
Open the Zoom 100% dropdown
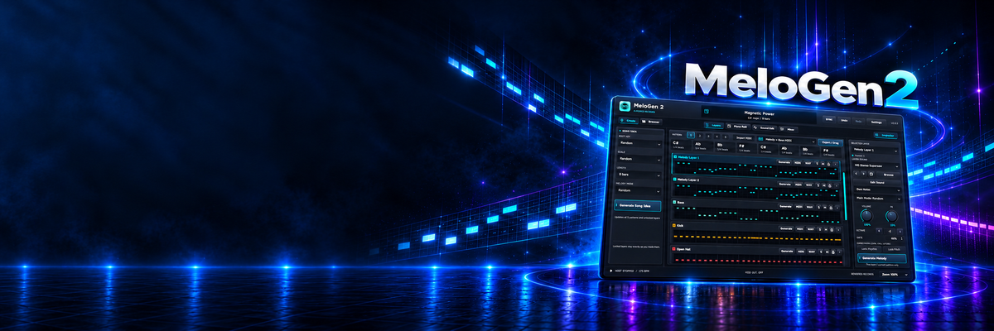coord(893,275)
